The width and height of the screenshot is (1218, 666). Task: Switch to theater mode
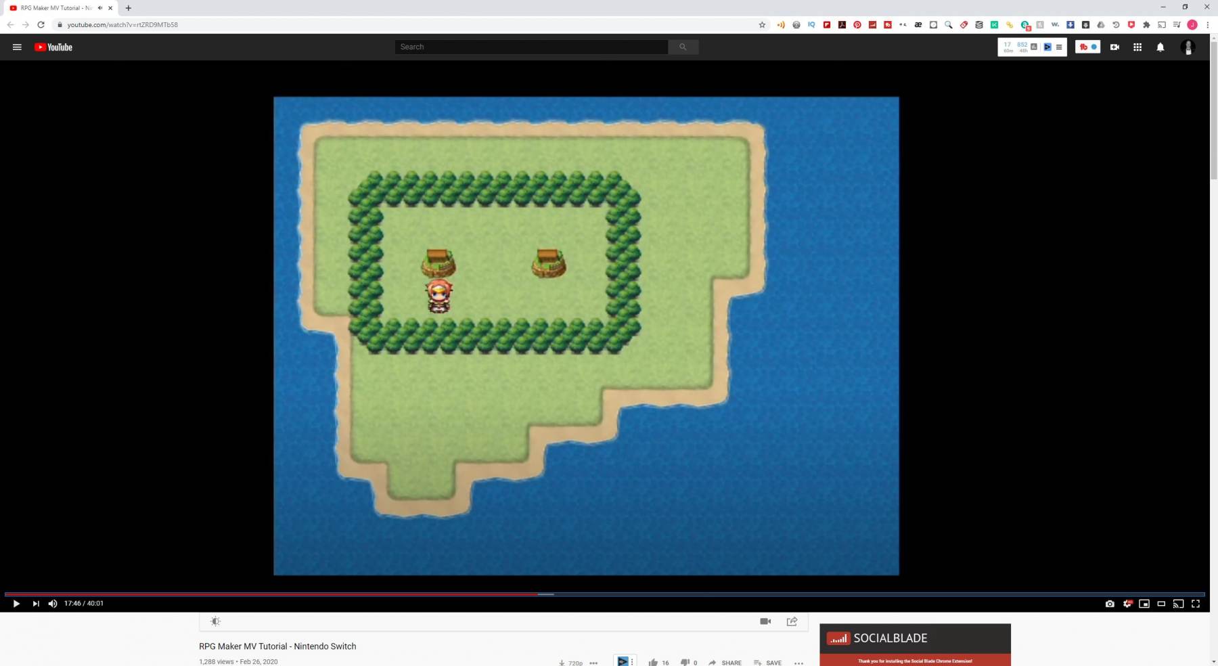coord(1161,604)
